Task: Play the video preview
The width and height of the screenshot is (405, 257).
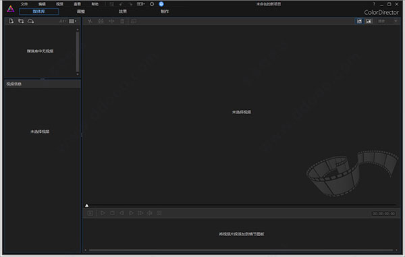Action: pos(103,213)
